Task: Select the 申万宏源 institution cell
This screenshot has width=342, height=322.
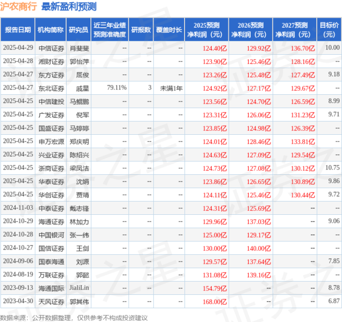Action: 51,141
